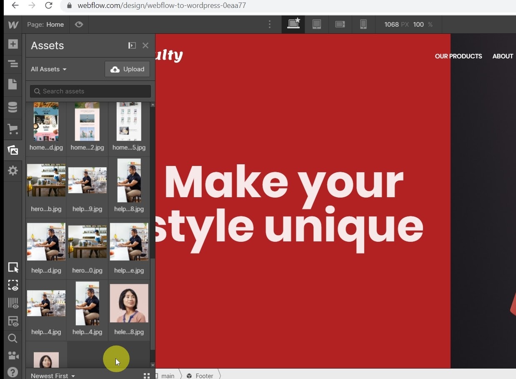The width and height of the screenshot is (516, 379).
Task: Toggle X-ray mode icon
Action: (13, 321)
